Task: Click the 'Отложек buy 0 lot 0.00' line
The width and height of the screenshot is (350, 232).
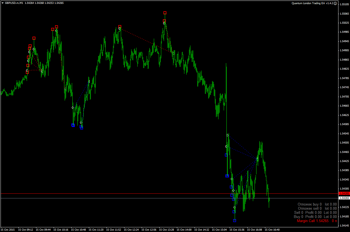Action: pos(317,204)
